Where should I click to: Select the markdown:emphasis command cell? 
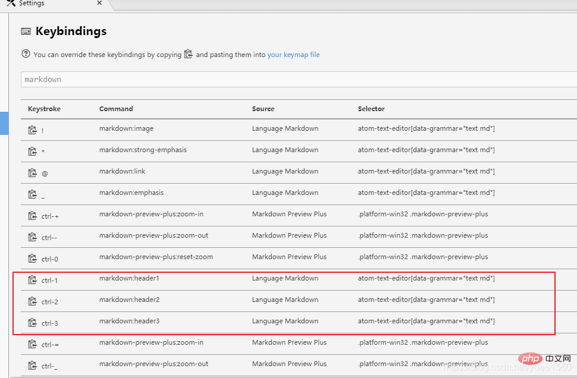(x=131, y=193)
